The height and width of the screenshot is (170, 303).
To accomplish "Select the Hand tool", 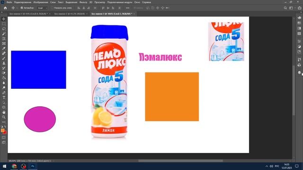I will (4, 112).
